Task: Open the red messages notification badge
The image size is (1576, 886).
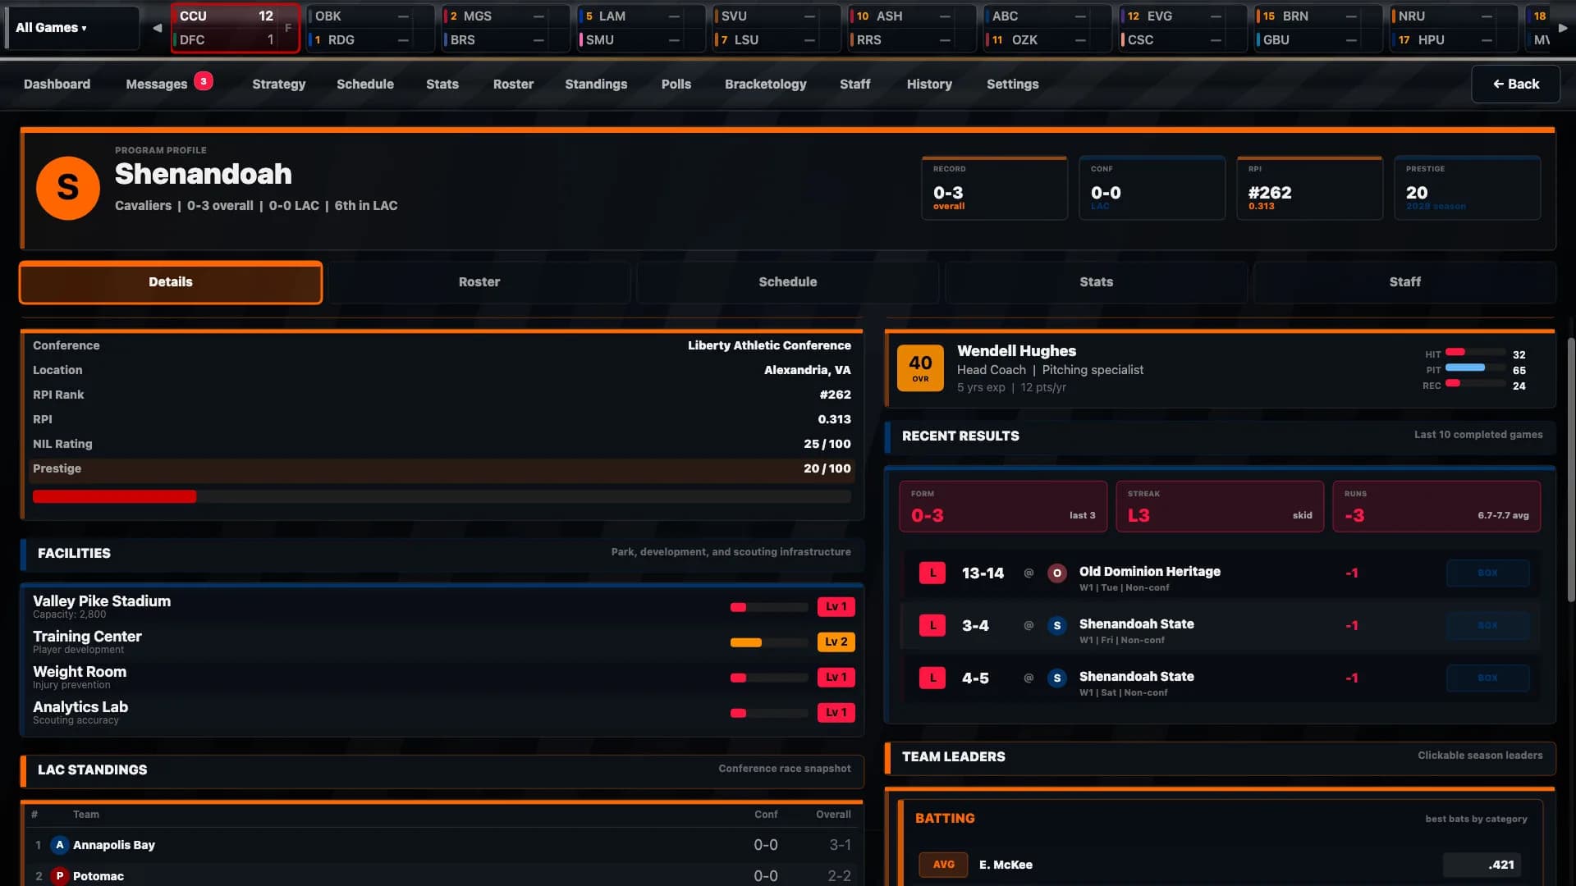Action: 204,80
